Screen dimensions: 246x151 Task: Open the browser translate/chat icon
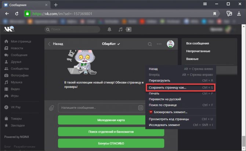pyautogui.click(x=229, y=14)
